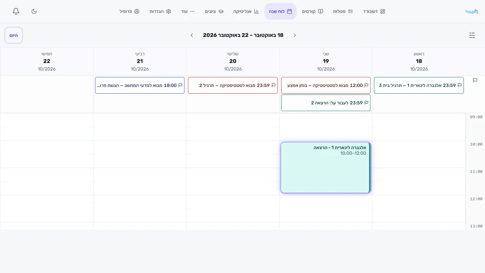The image size is (485, 273).
Task: Select the 12:00 בוחן אמצע statistics deadline
Action: pos(326,85)
